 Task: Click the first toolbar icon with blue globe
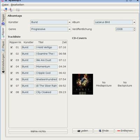(5, 9)
